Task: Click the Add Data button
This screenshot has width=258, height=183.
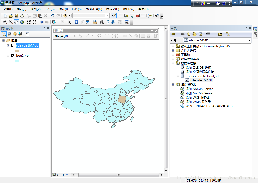Action: (65, 16)
